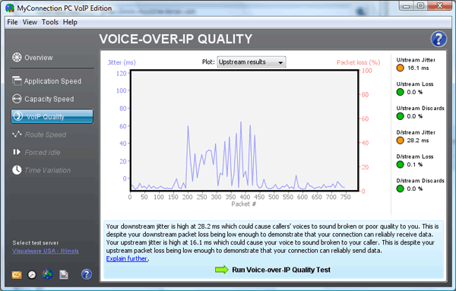Click the 16.1 ms upstream jitter value
The height and width of the screenshot is (291, 456).
[x=418, y=68]
